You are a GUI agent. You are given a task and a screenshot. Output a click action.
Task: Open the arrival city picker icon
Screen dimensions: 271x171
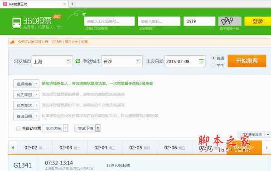138,61
